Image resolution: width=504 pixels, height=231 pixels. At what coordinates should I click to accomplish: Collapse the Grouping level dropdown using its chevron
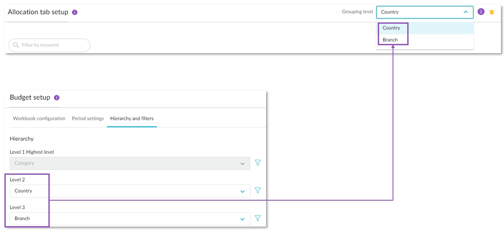466,12
